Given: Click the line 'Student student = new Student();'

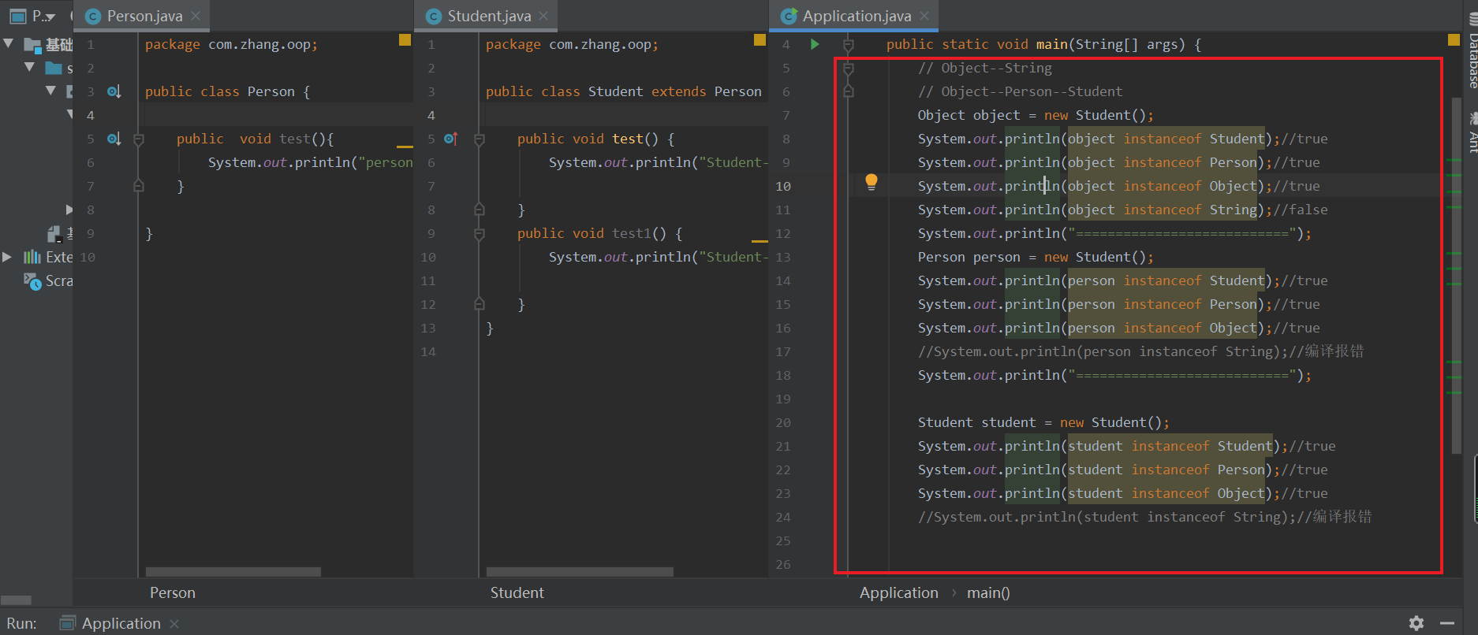Looking at the screenshot, I should (x=1043, y=422).
